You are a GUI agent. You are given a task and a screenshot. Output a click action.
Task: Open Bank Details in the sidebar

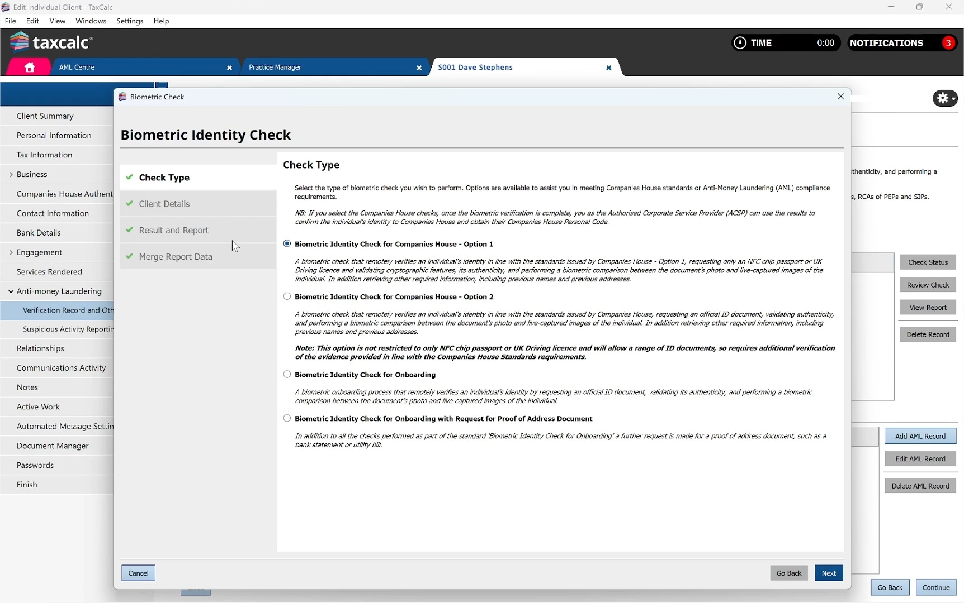57,233
